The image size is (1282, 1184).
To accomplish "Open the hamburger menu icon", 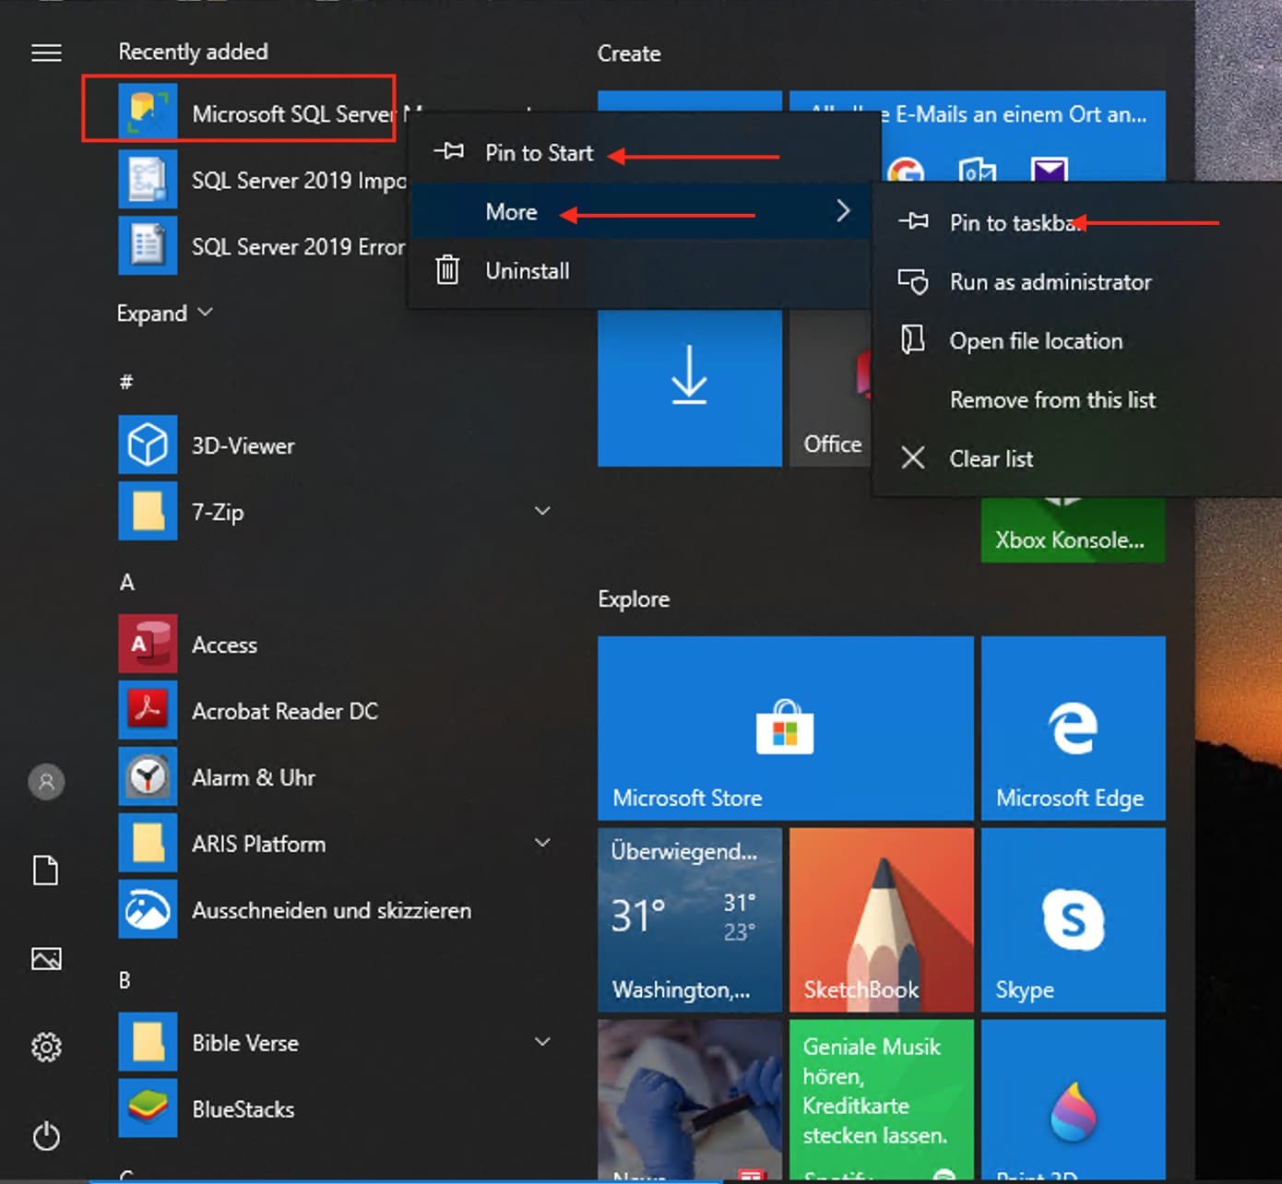I will pyautogui.click(x=46, y=53).
